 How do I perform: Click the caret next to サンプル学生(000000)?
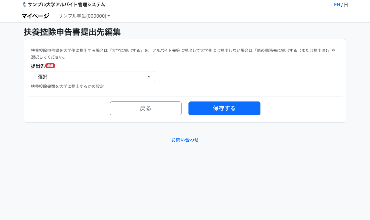click(x=109, y=16)
